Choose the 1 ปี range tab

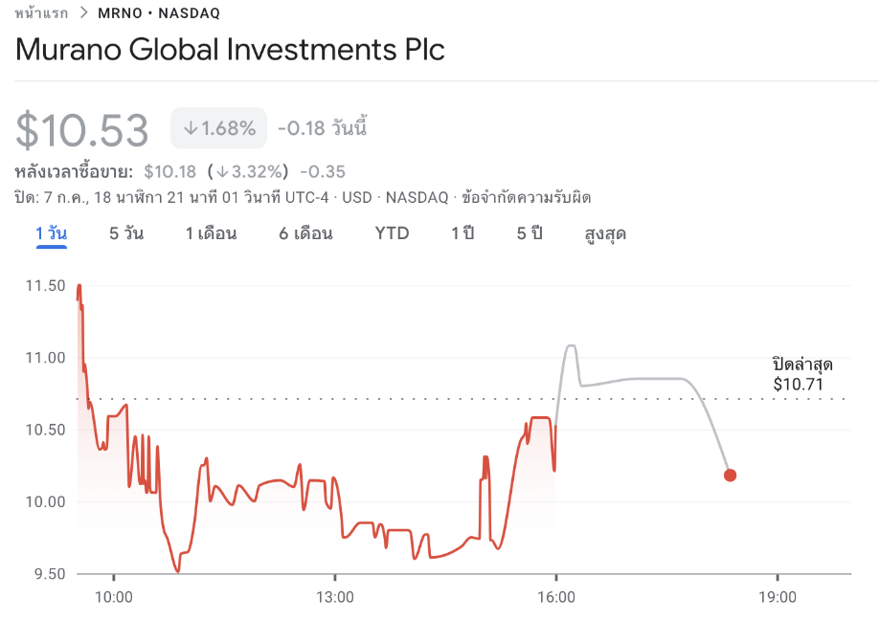tap(462, 233)
